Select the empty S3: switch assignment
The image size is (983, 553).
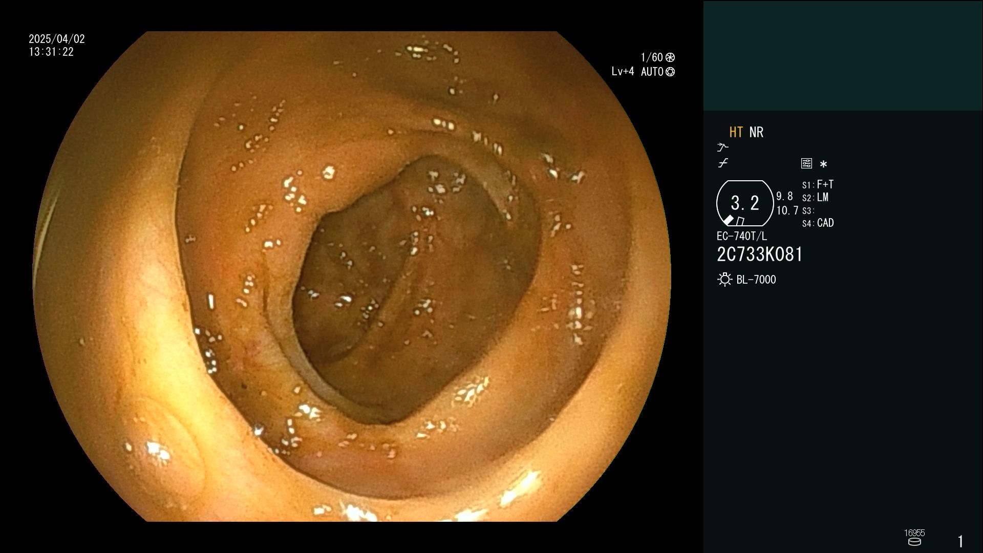[808, 211]
